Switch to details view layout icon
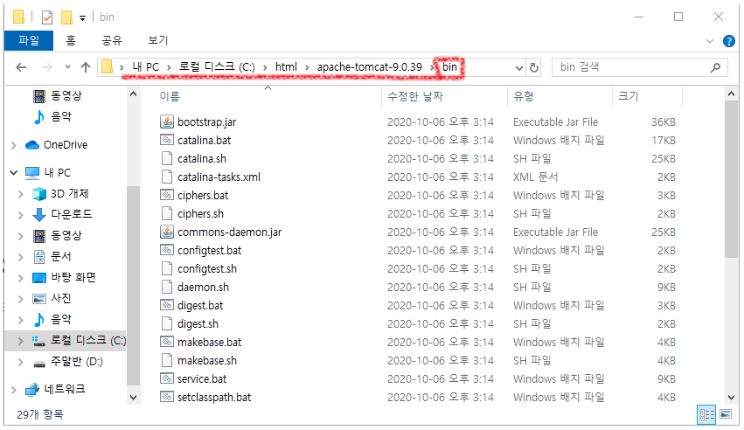Image resolution: width=744 pixels, height=430 pixels. click(706, 415)
